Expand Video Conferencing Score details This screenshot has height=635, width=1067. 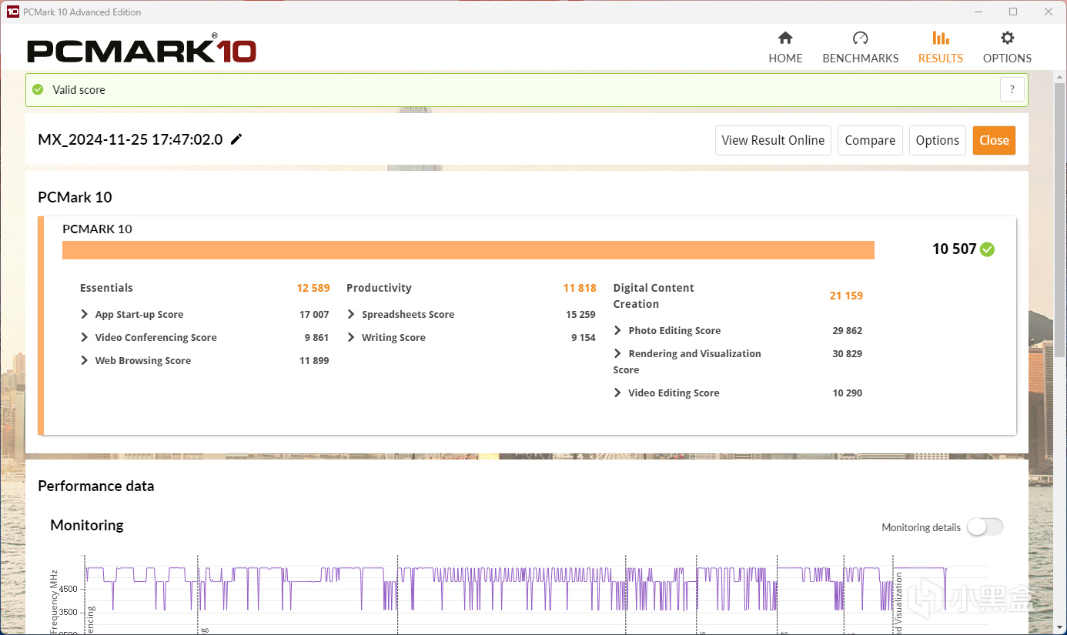pyautogui.click(x=85, y=337)
